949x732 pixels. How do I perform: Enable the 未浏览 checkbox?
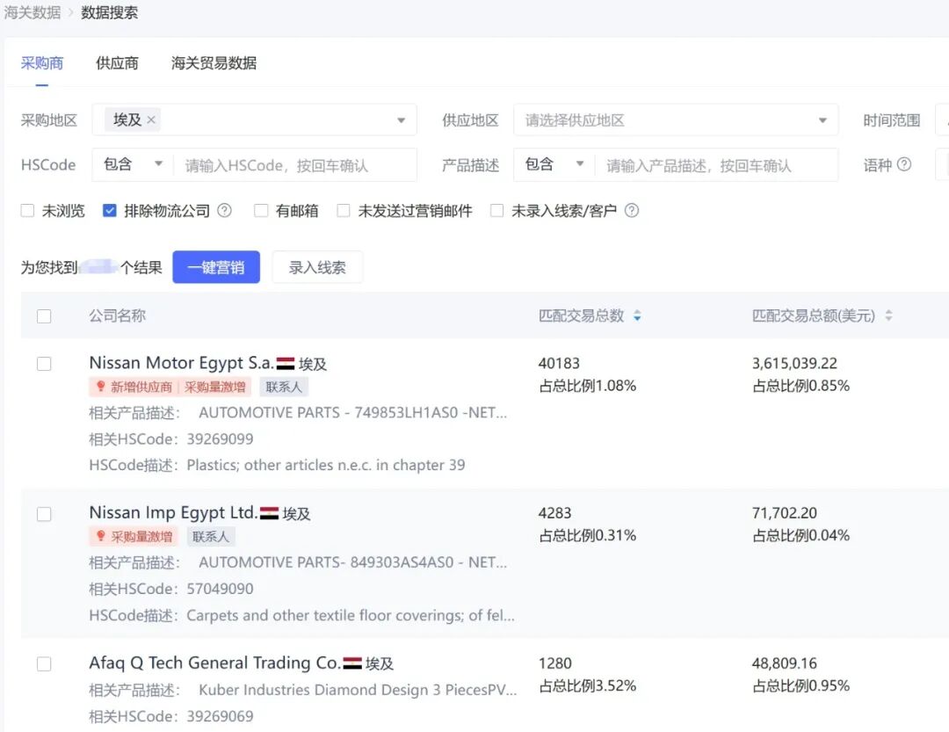point(27,210)
